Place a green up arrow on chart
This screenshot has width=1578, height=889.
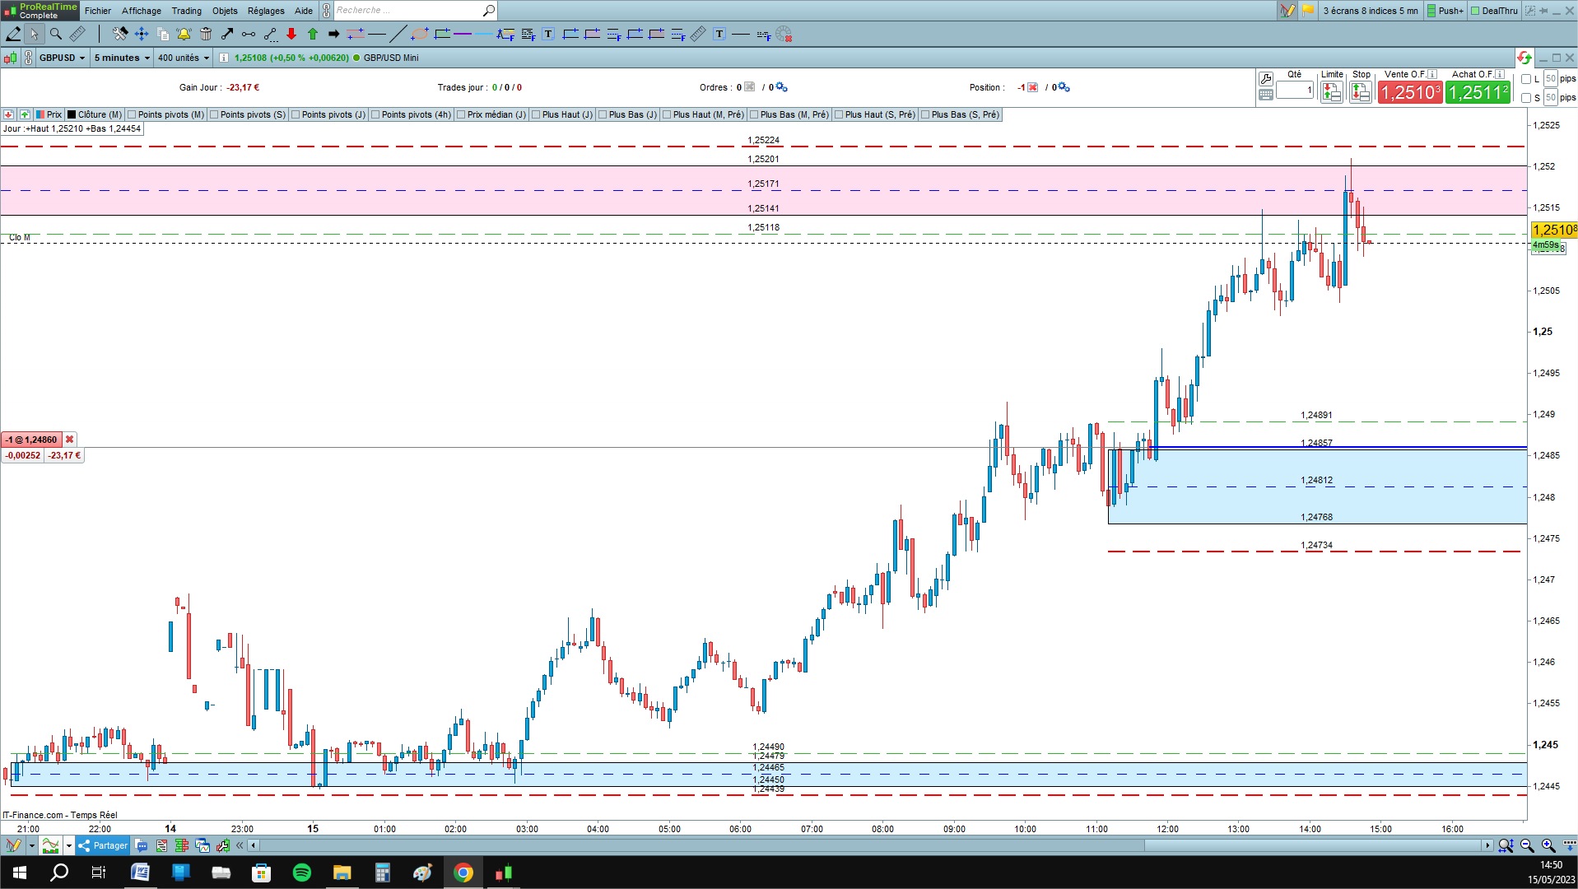point(313,34)
